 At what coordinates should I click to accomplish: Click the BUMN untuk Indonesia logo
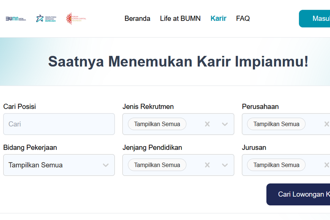16,19
